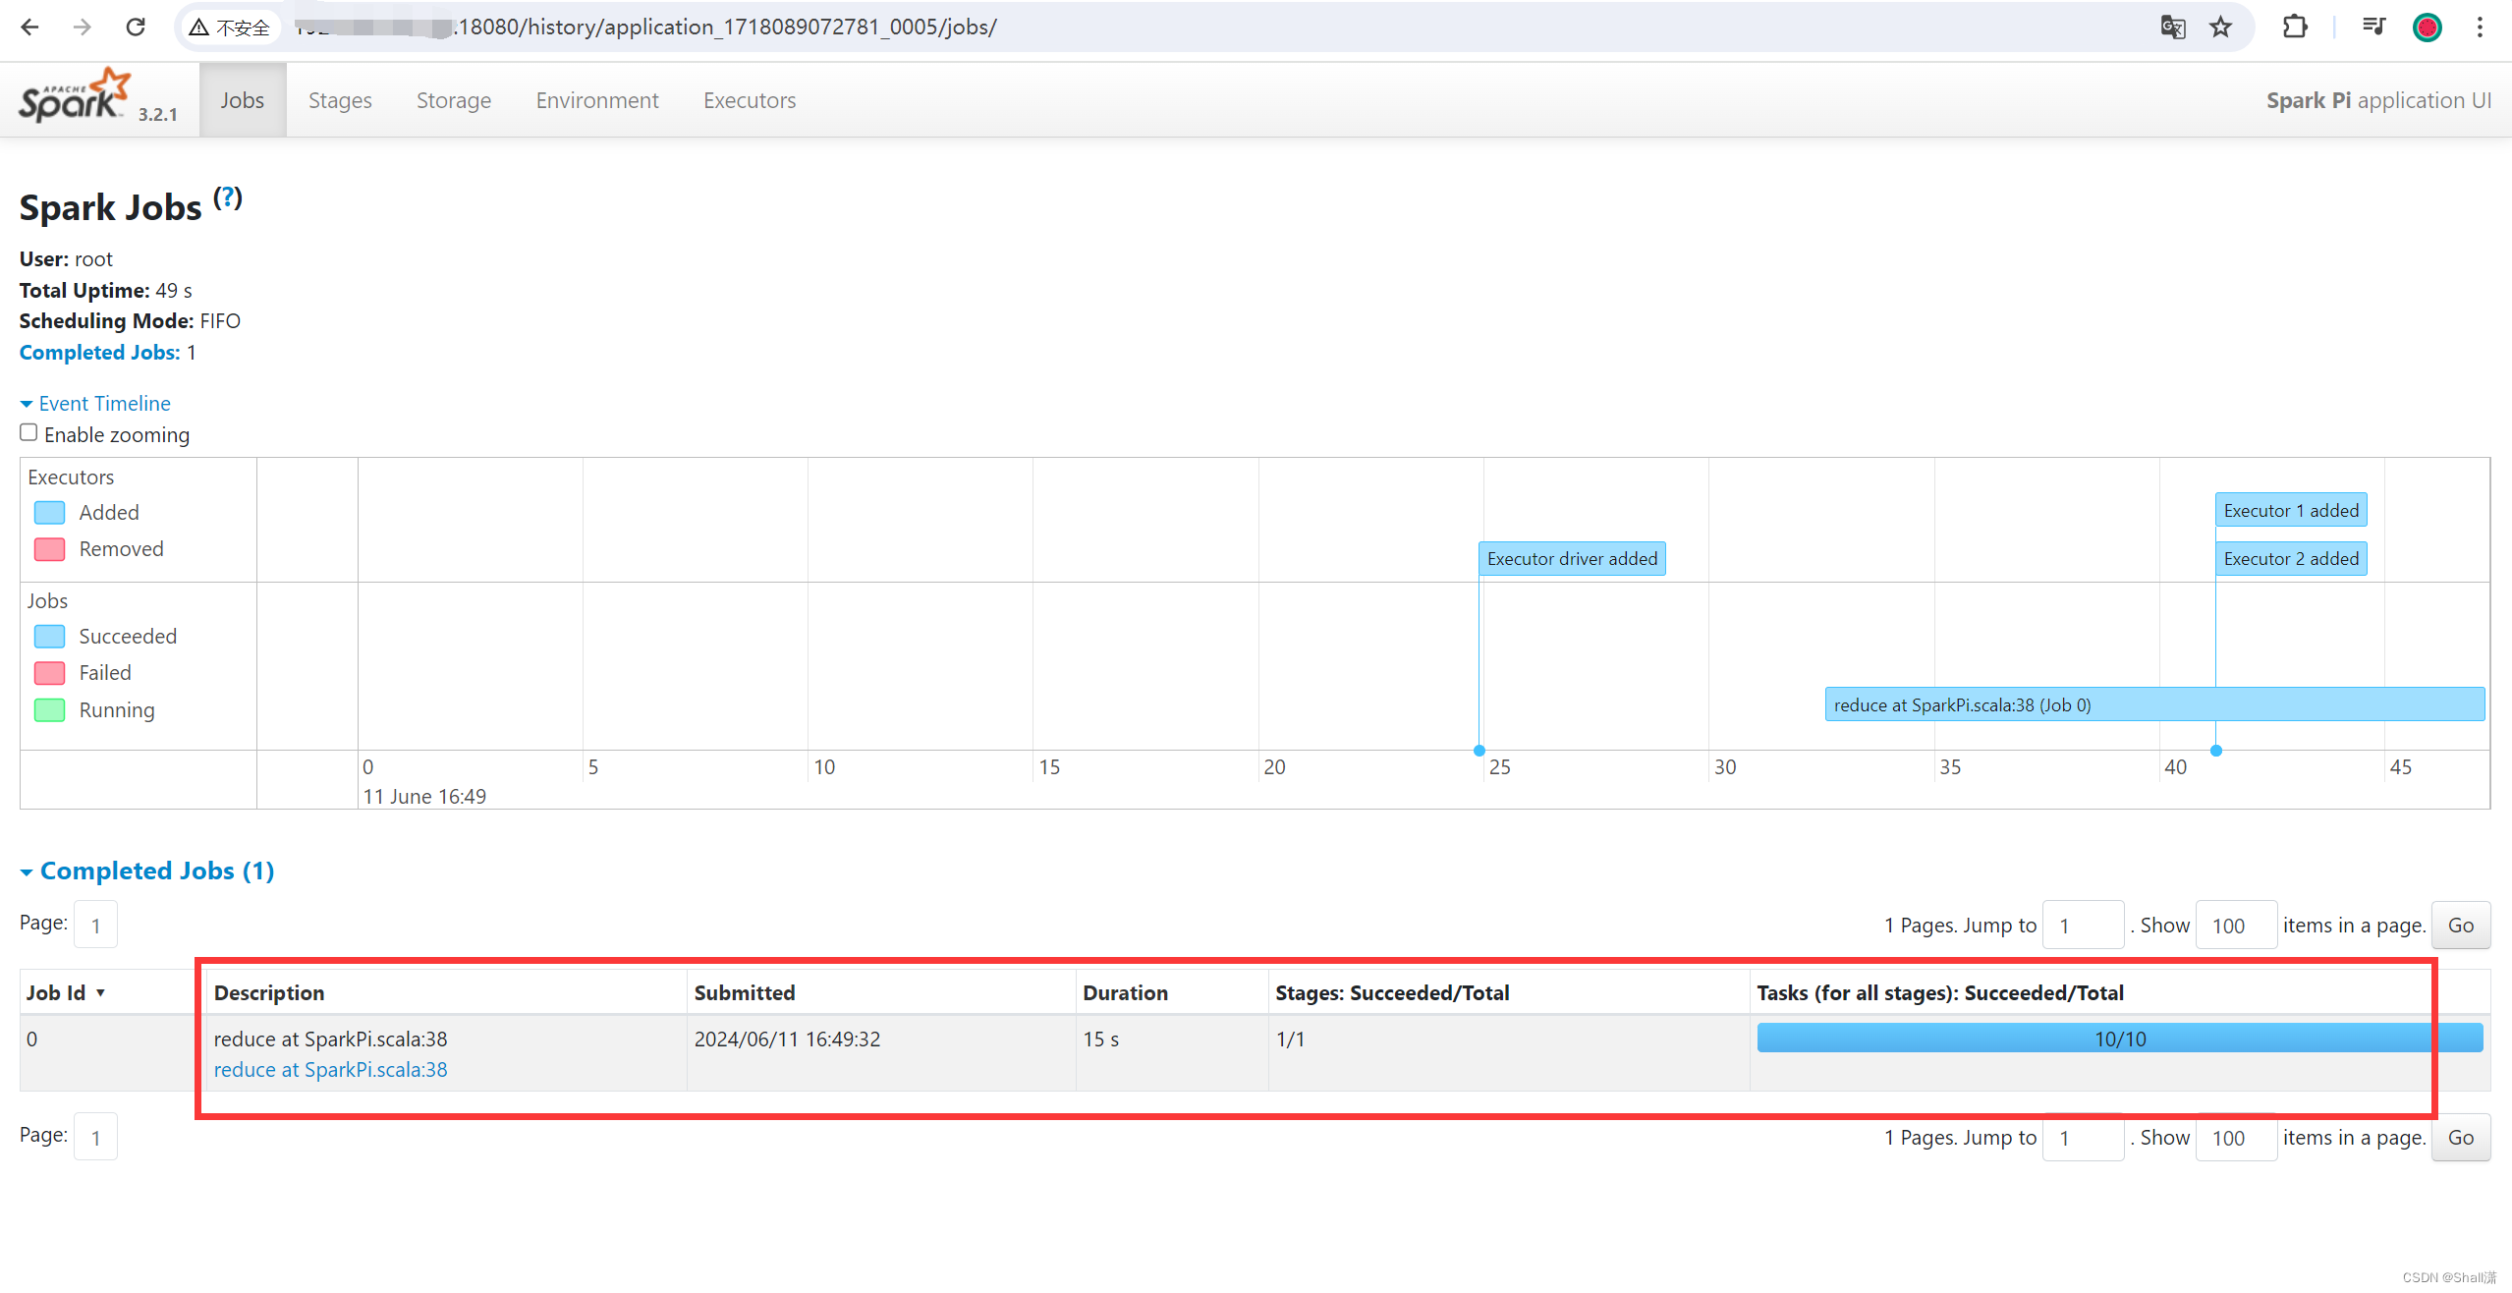Screen dimensions: 2512x1293
Task: Open the Environment tab
Action: pos(597,100)
